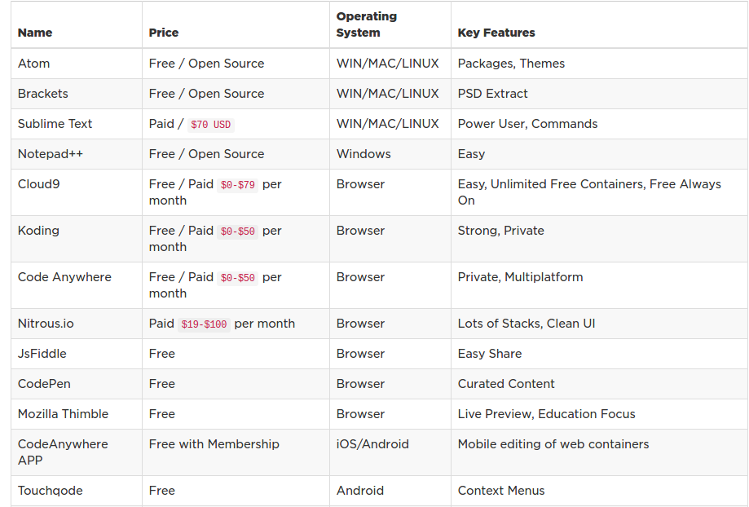Select the Mozilla Thimble name cell
Image resolution: width=749 pixels, height=507 pixels.
point(63,414)
